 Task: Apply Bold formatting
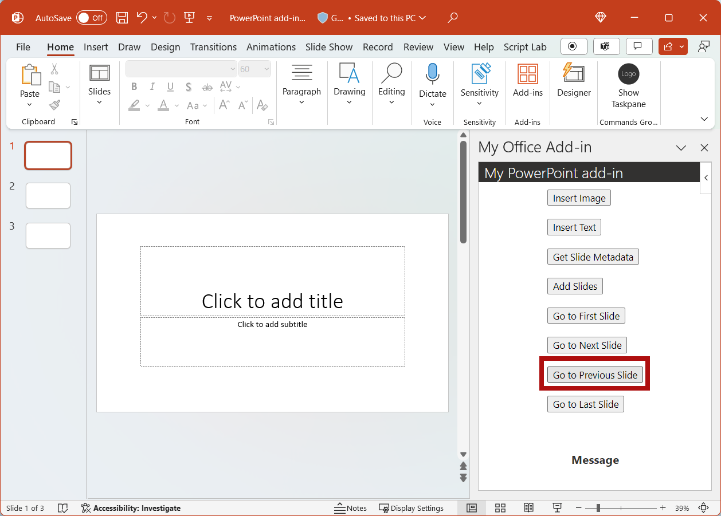coord(134,87)
